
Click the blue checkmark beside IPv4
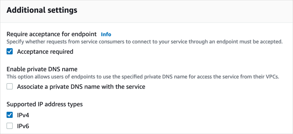pyautogui.click(x=10, y=115)
